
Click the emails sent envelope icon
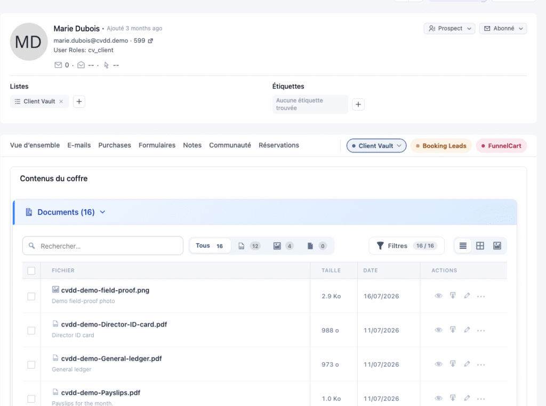point(58,65)
